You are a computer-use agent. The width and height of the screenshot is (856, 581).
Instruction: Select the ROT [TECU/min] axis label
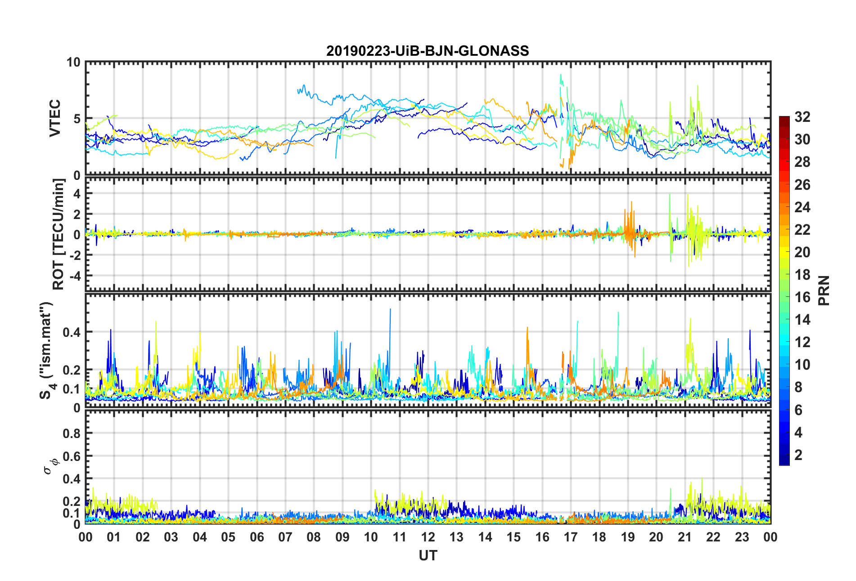58,234
